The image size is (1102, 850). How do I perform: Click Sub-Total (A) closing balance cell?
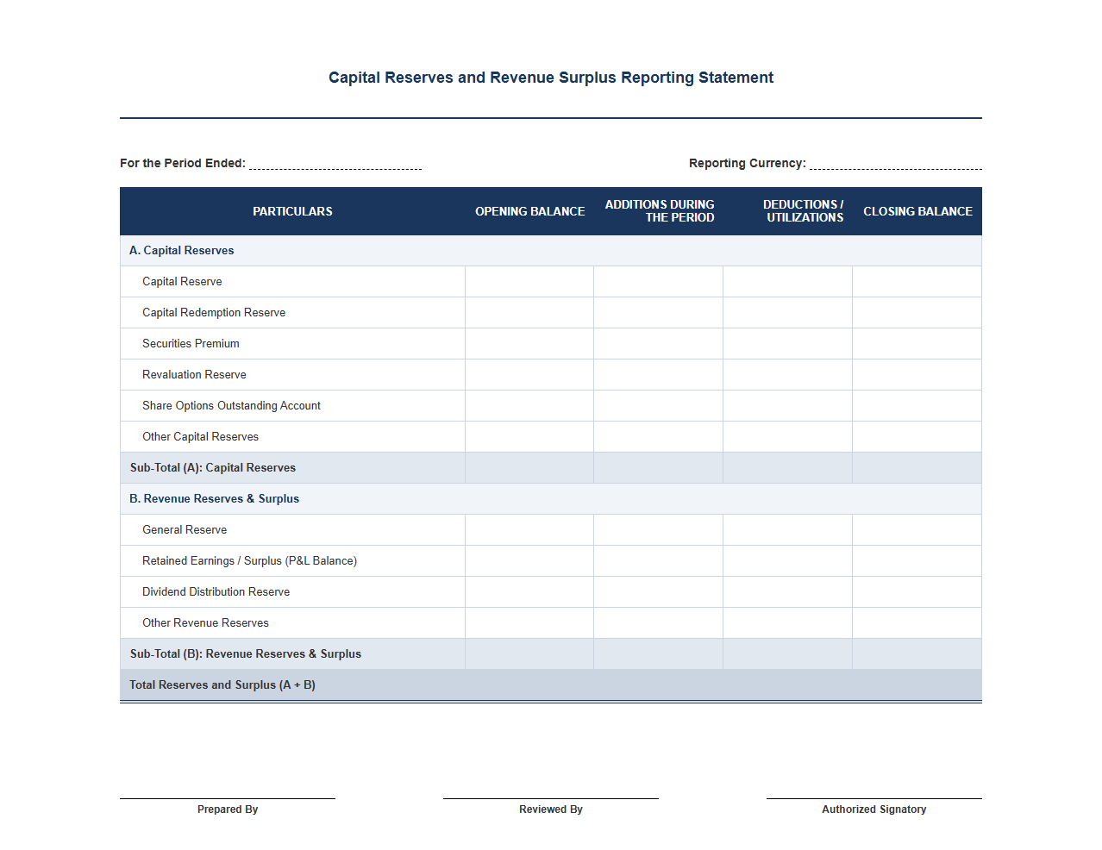(917, 468)
